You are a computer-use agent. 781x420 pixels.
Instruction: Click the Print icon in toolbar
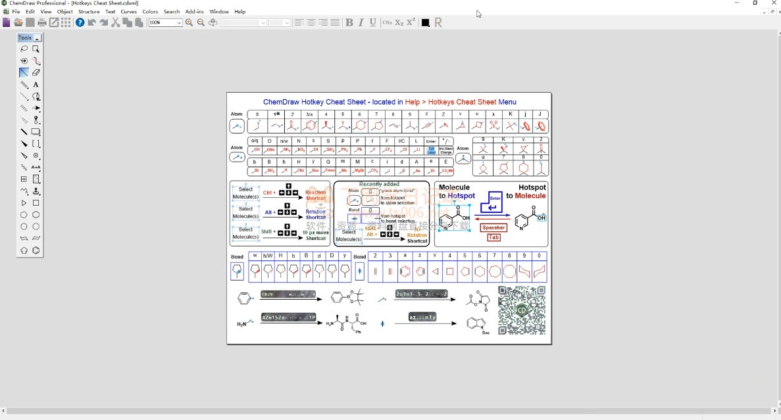click(x=42, y=22)
